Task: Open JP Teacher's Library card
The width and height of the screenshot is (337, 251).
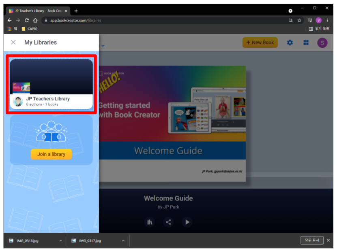Action: tap(51, 84)
